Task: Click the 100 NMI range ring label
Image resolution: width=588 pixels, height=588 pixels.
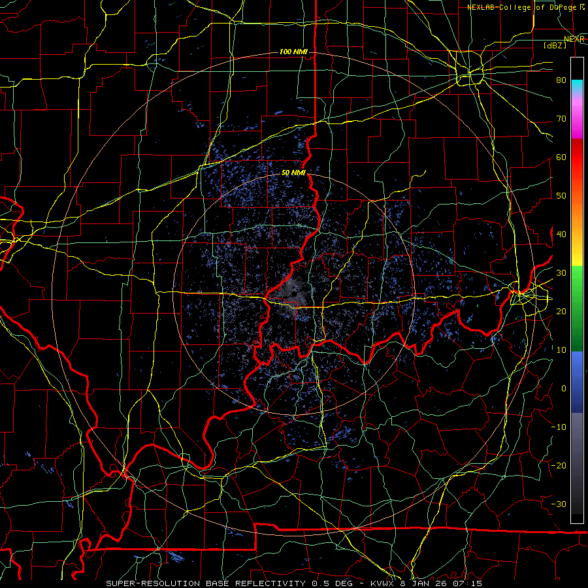Action: [x=293, y=52]
